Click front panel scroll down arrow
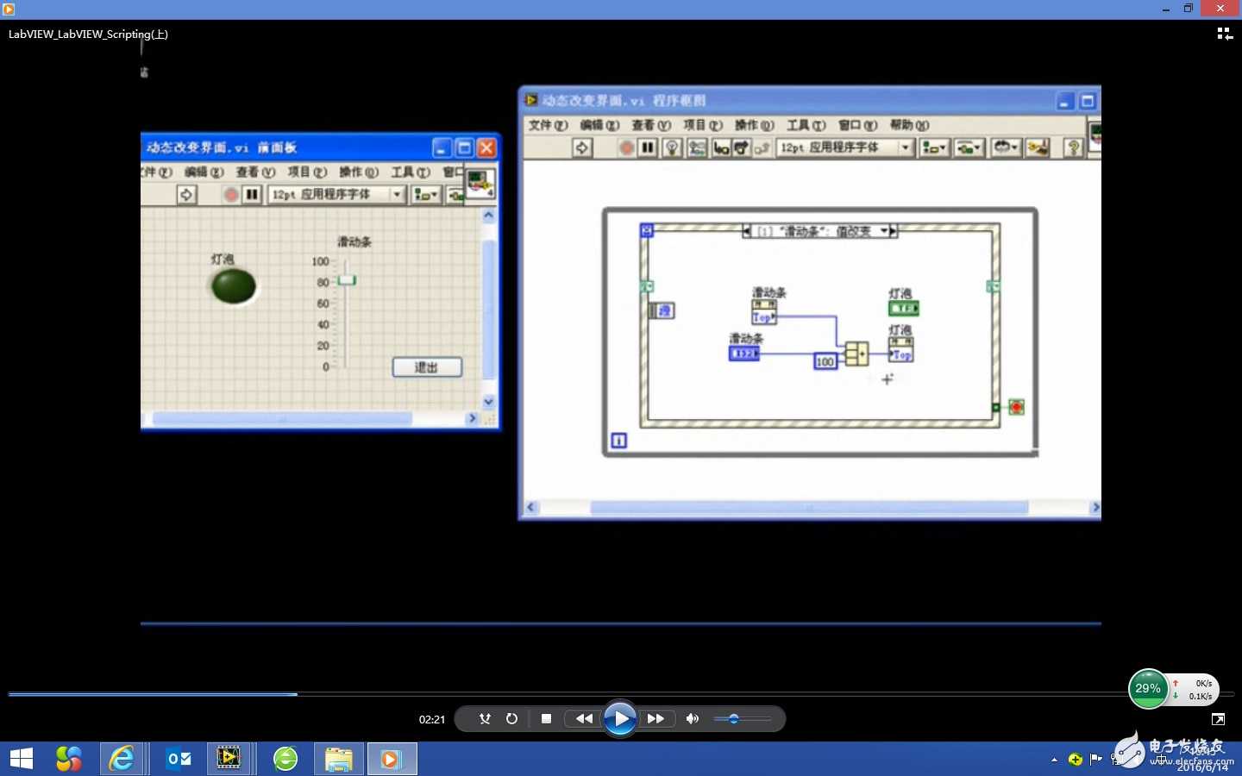1242x776 pixels. point(489,401)
